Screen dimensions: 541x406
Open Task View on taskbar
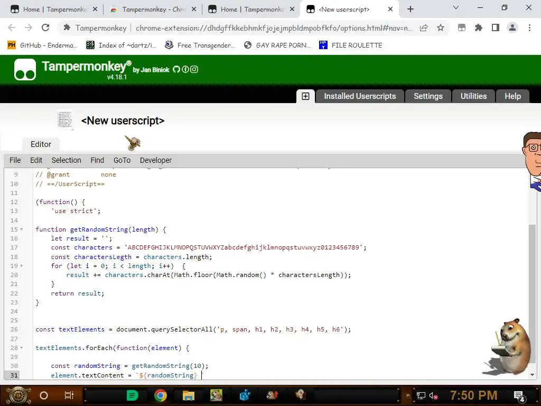[69, 395]
